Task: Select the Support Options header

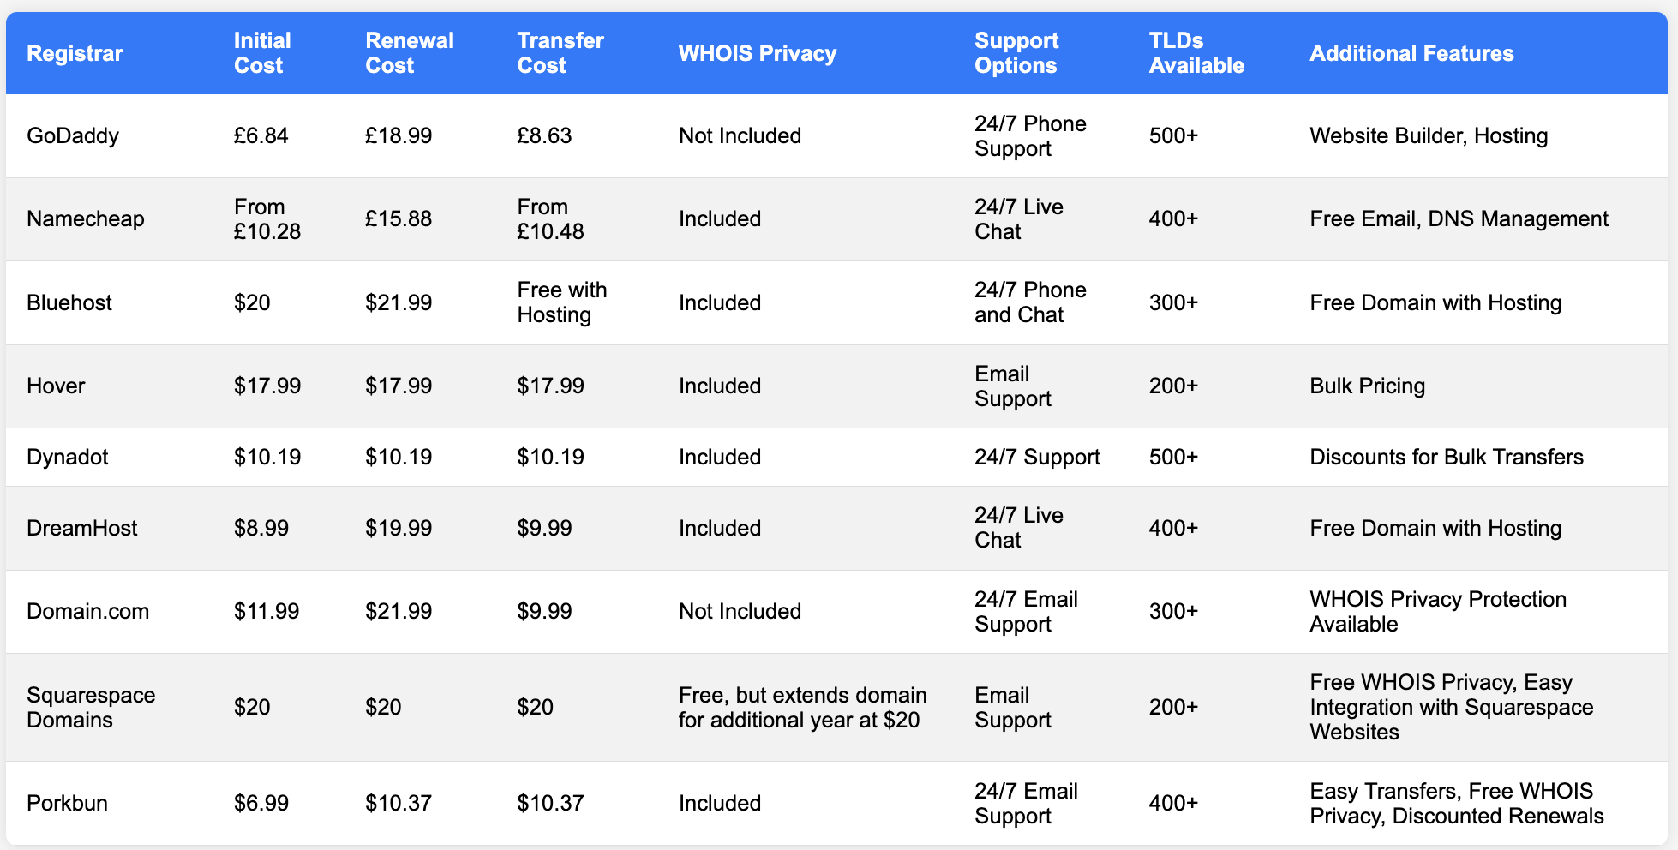Action: tap(1016, 53)
